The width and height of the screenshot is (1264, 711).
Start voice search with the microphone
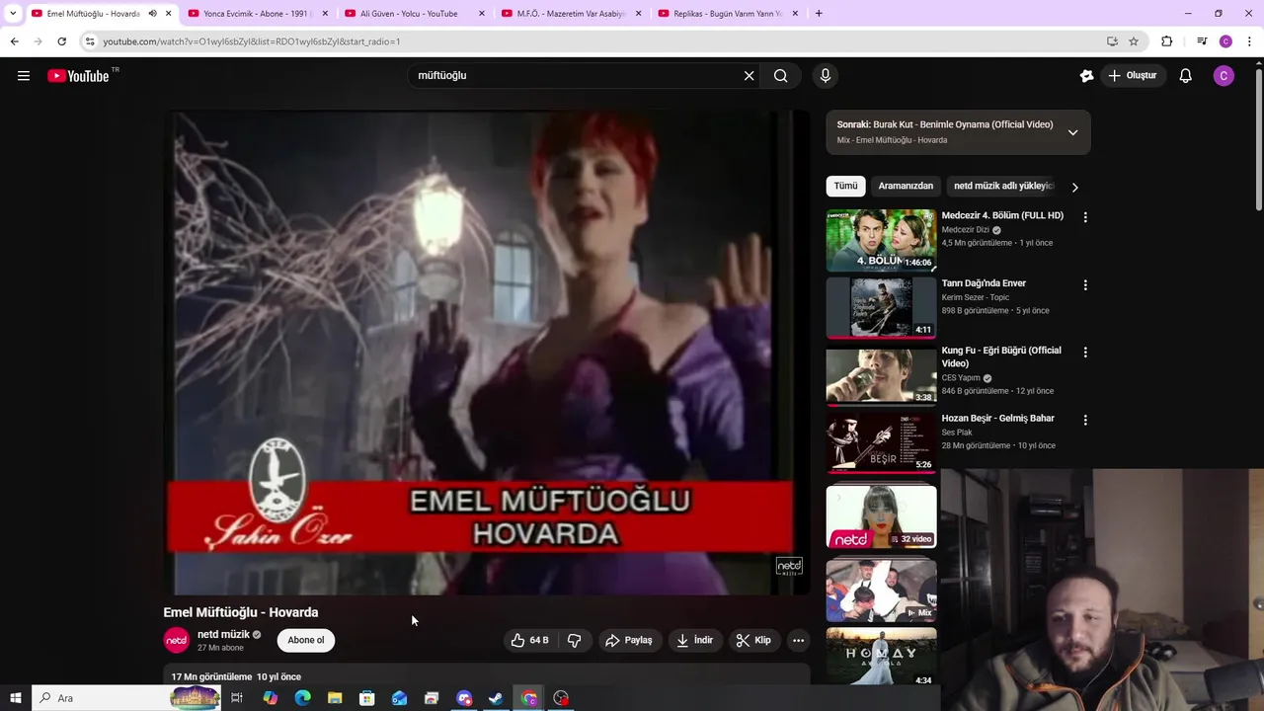[826, 76]
